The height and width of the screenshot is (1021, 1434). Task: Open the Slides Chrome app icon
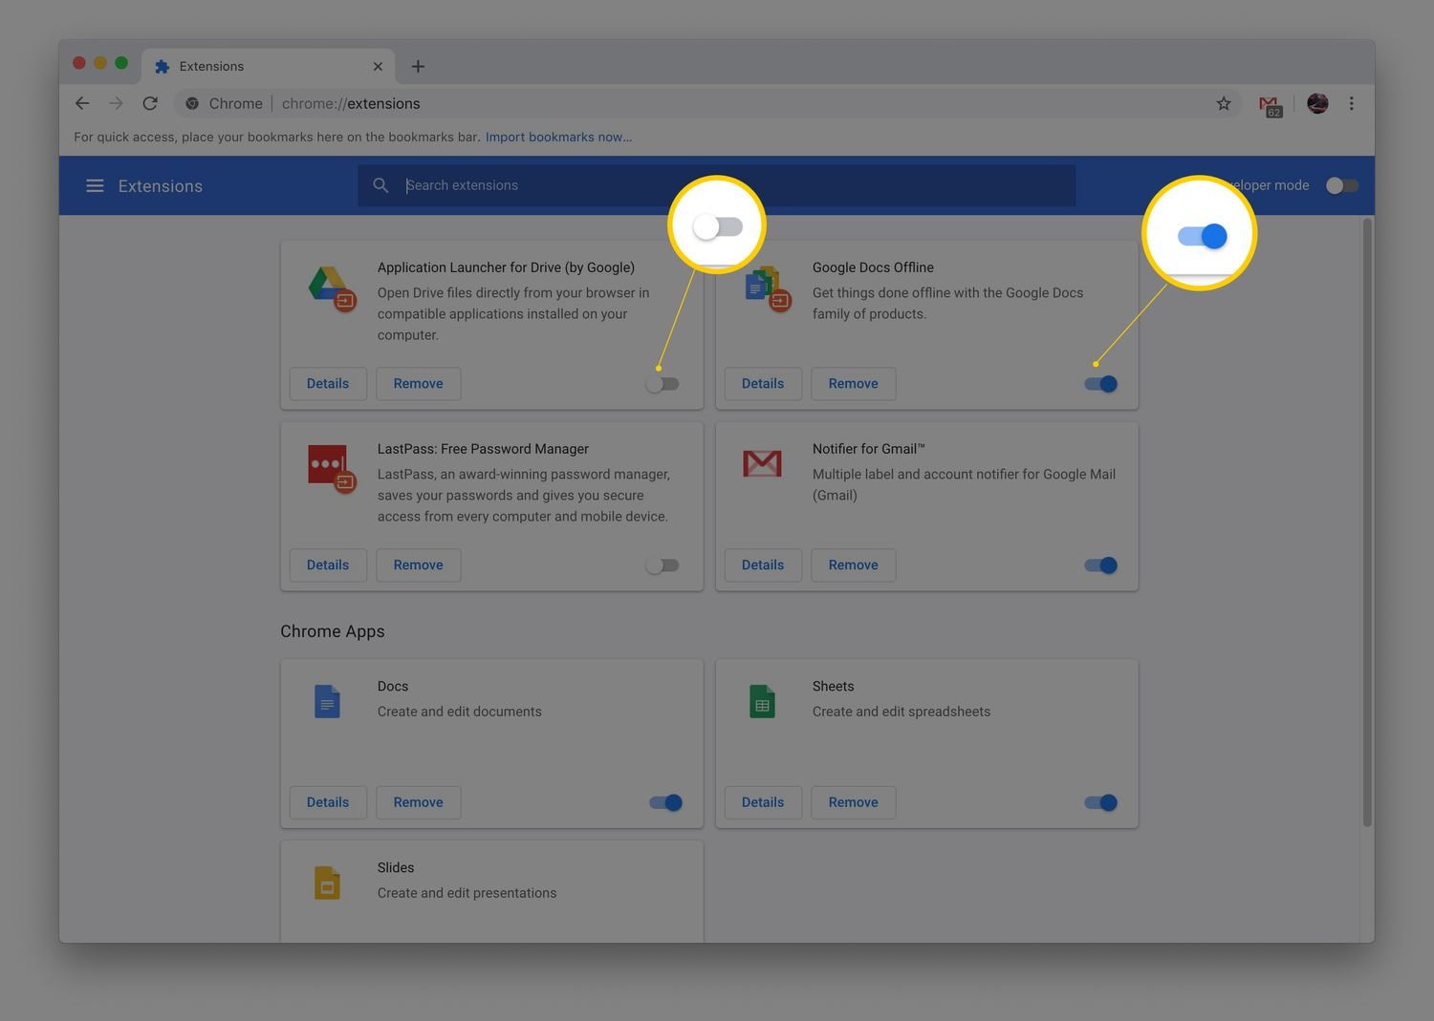[x=327, y=882]
